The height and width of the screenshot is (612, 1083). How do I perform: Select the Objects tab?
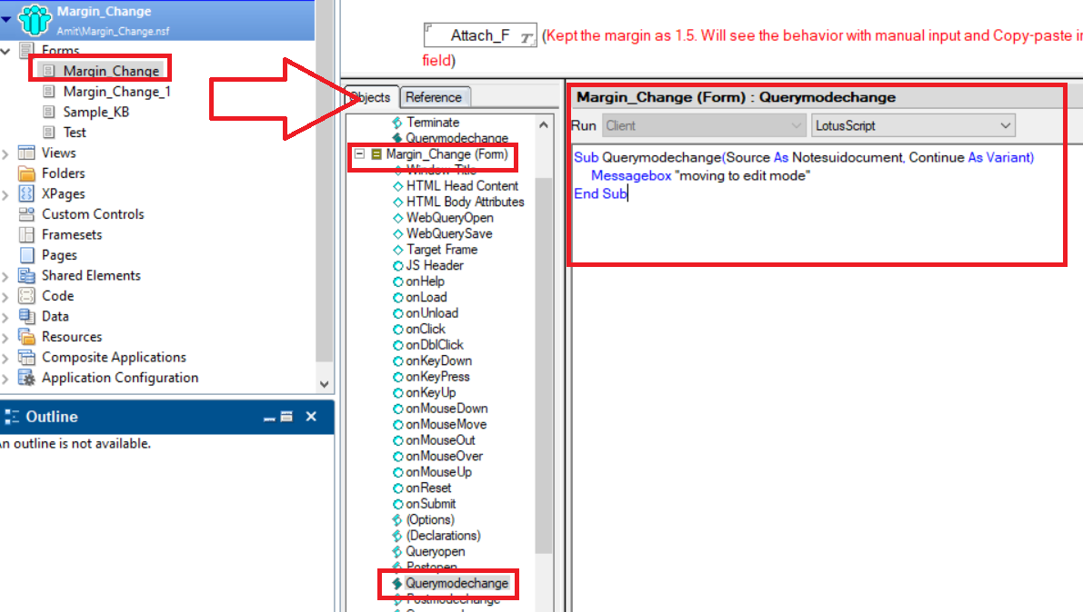tap(370, 97)
